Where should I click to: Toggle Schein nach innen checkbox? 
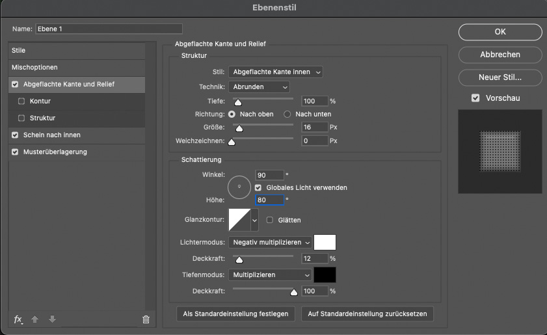click(x=15, y=135)
